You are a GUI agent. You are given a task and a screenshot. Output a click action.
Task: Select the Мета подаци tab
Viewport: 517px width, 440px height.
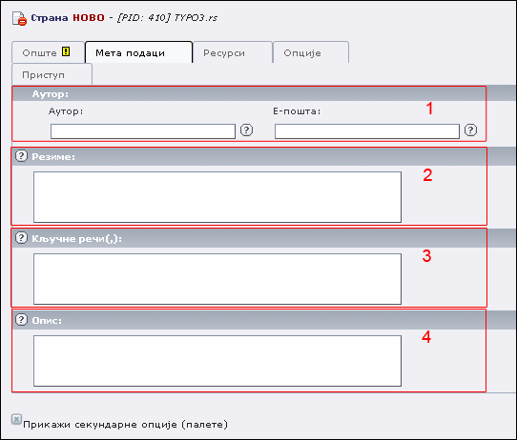pos(139,52)
